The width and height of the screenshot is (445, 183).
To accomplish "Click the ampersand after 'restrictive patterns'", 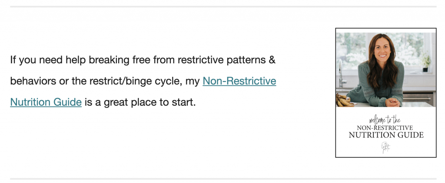I will (272, 60).
